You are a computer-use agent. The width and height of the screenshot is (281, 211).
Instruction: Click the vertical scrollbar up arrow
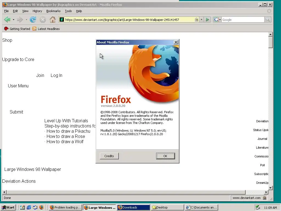[x=270, y=34]
